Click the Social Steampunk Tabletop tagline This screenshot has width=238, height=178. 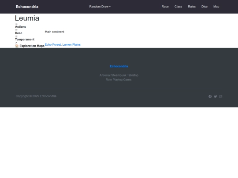119,77
